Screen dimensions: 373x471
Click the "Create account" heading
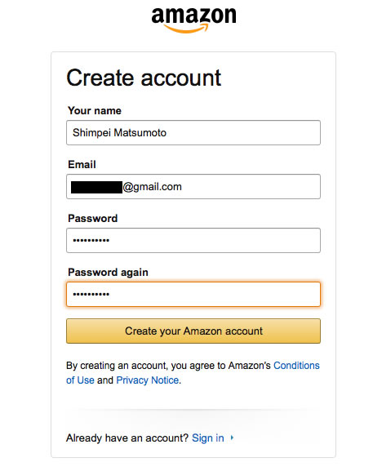[144, 78]
